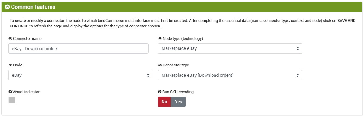Open help icon for Visual indicator
This screenshot has width=364, height=116.
coord(10,92)
